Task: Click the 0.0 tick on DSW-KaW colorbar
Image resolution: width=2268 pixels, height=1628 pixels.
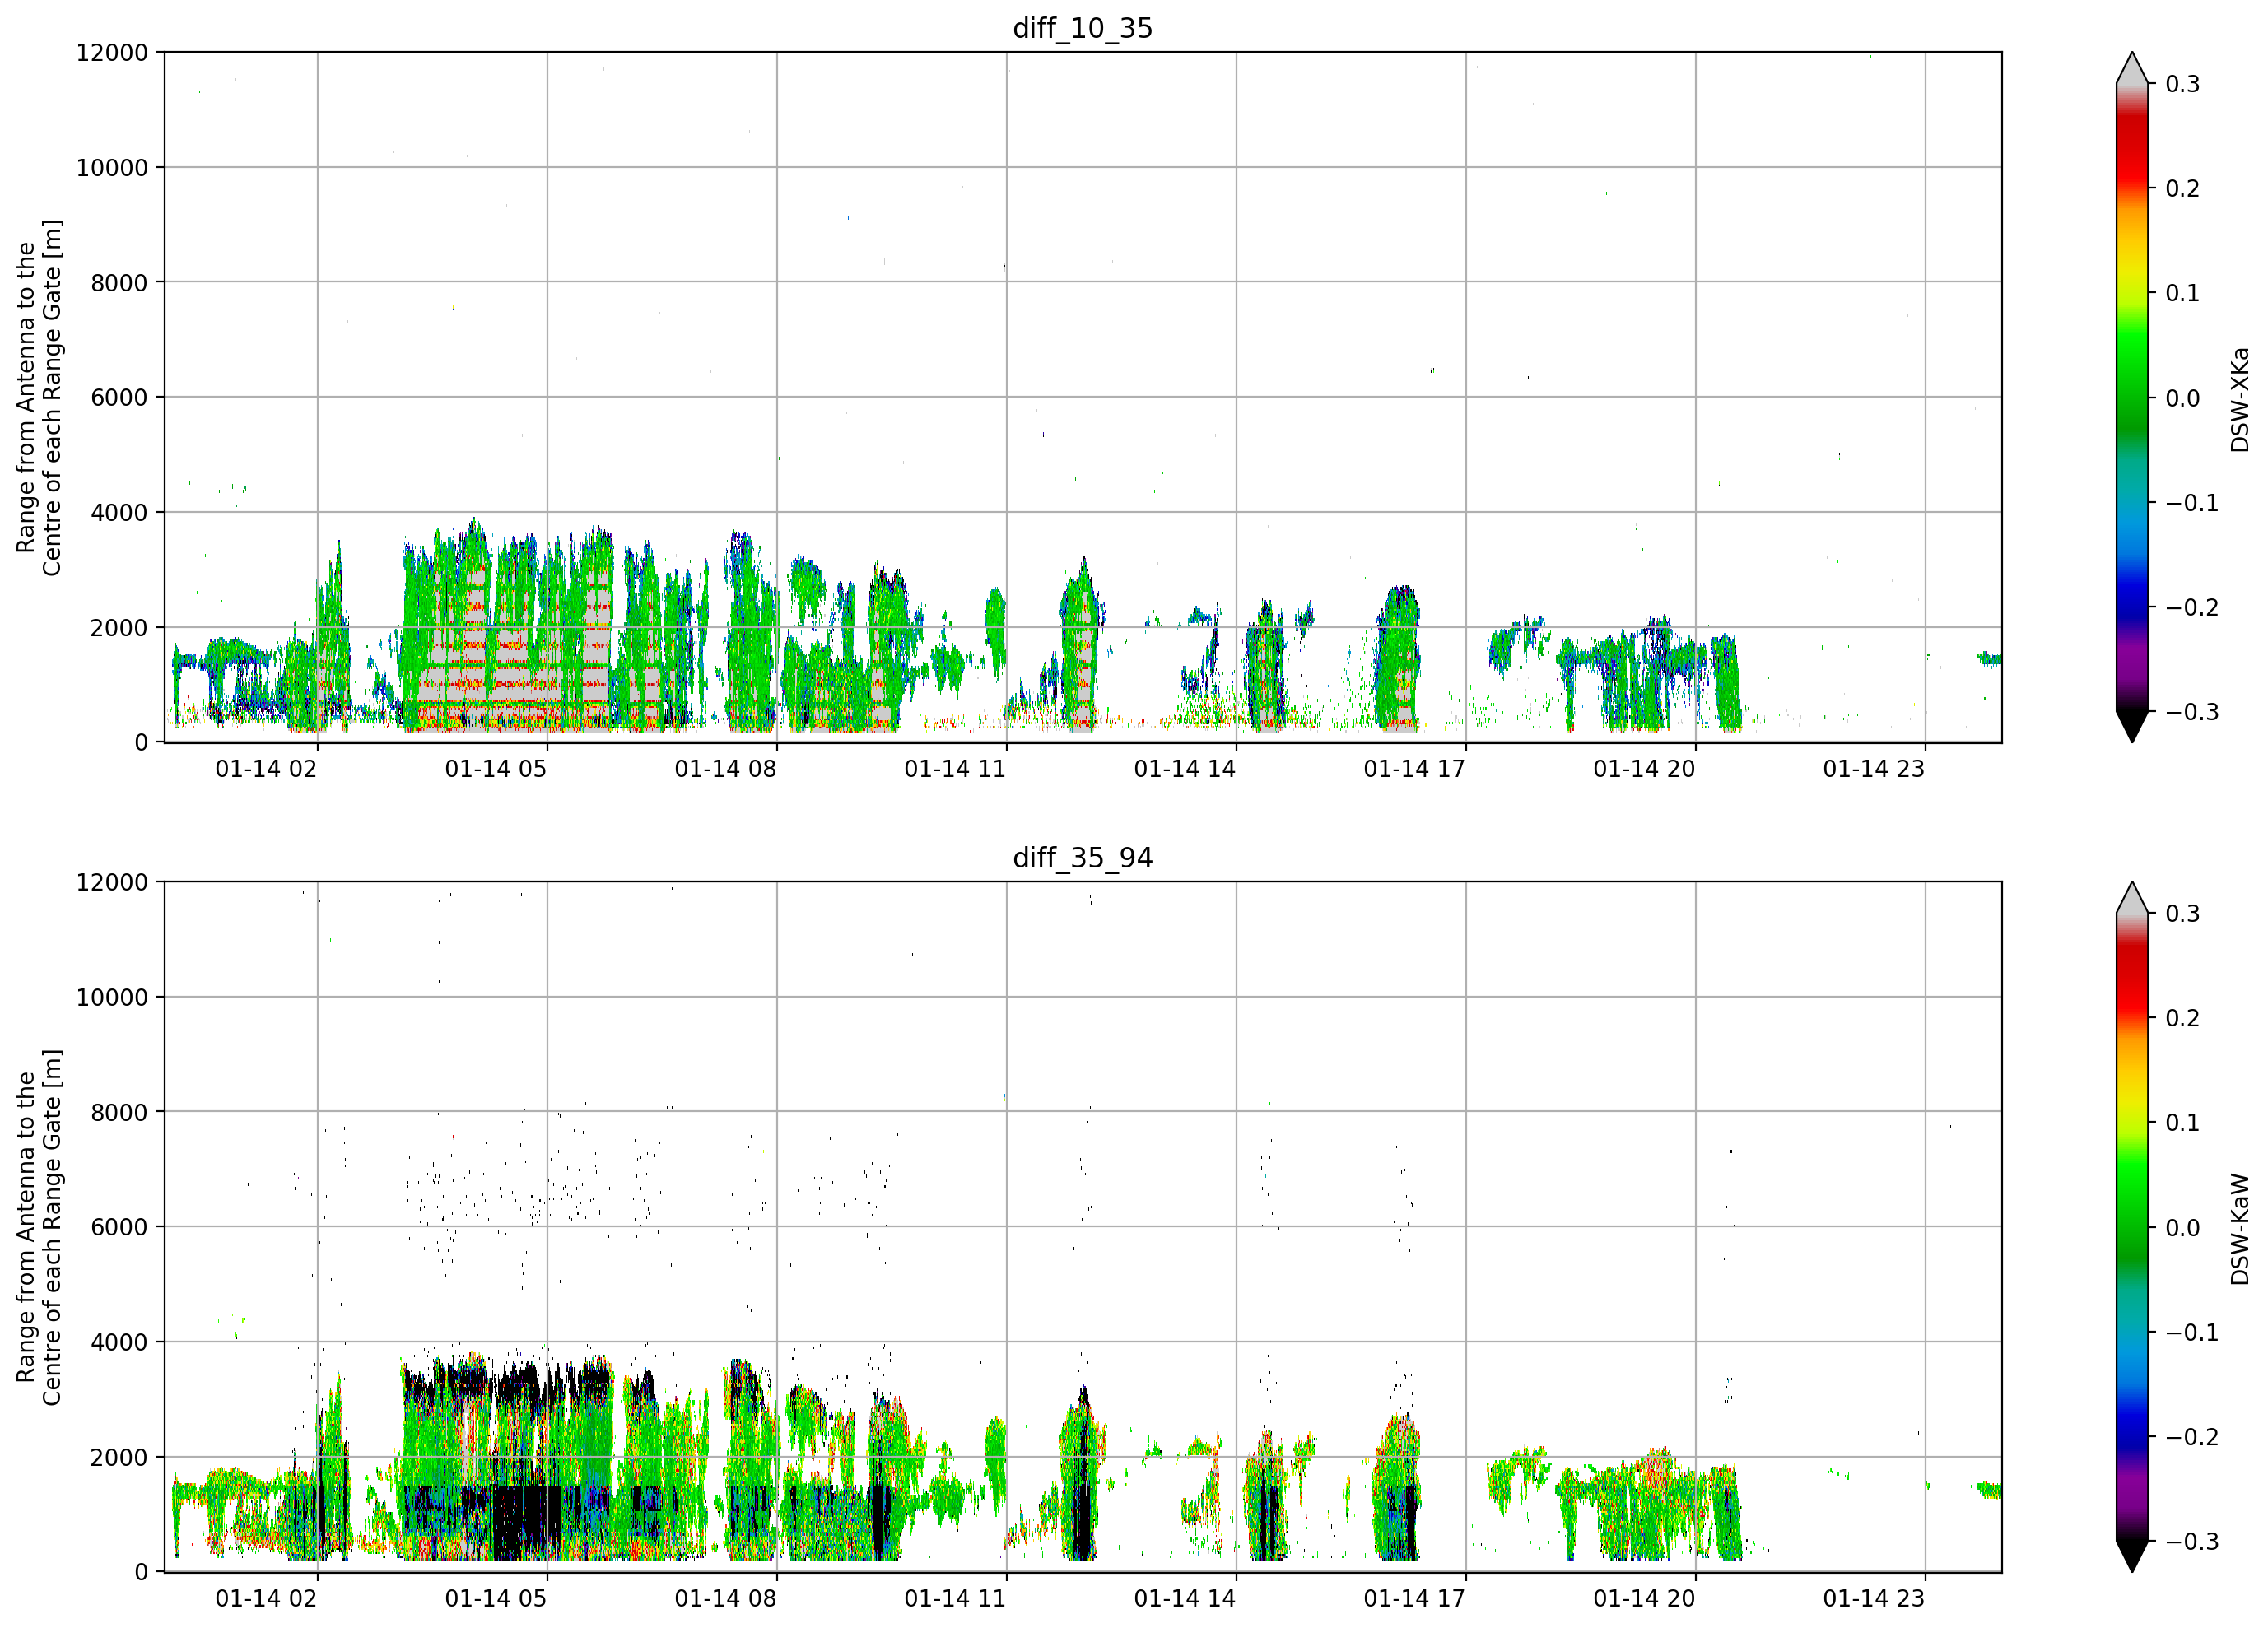Action: (2183, 1228)
